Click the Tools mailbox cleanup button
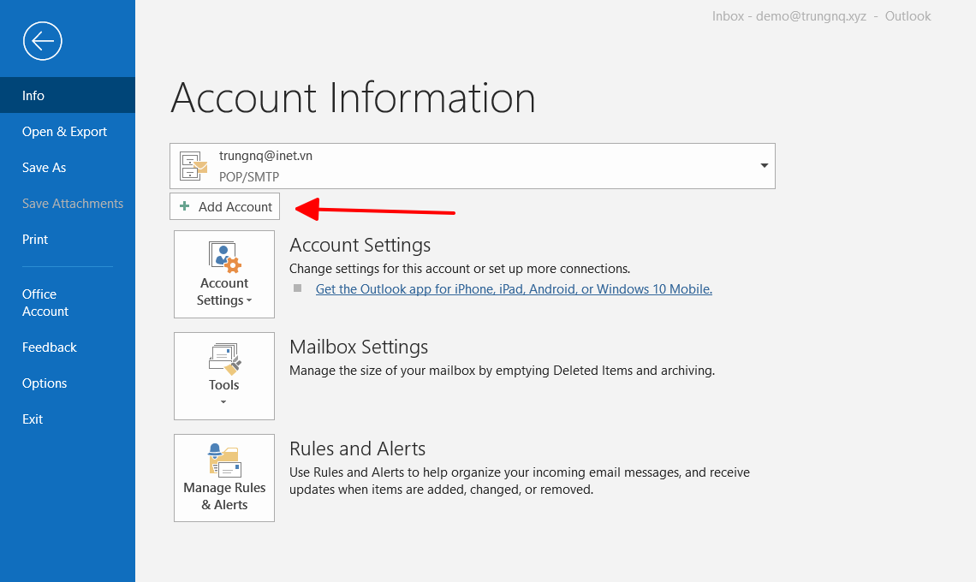 (224, 376)
